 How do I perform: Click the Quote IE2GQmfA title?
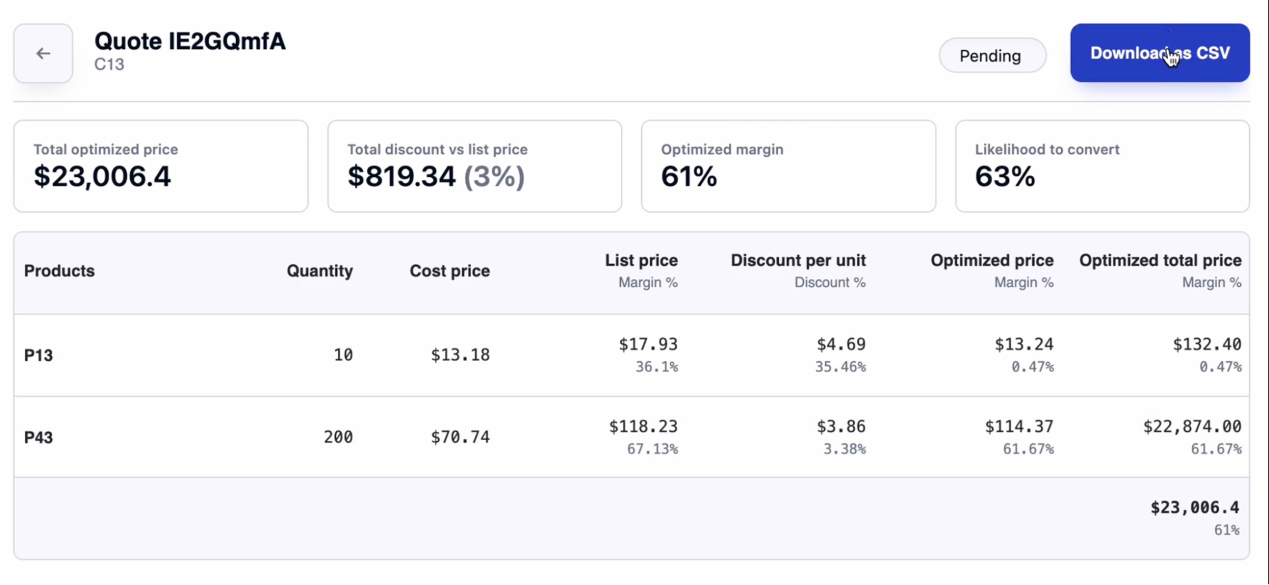(190, 42)
